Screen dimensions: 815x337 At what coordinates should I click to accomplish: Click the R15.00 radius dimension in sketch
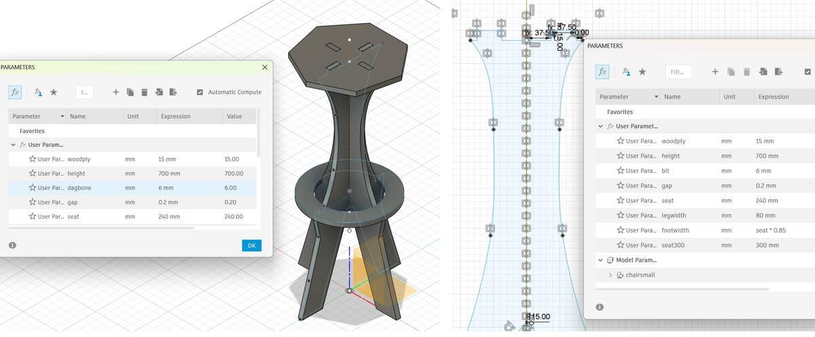click(x=539, y=317)
